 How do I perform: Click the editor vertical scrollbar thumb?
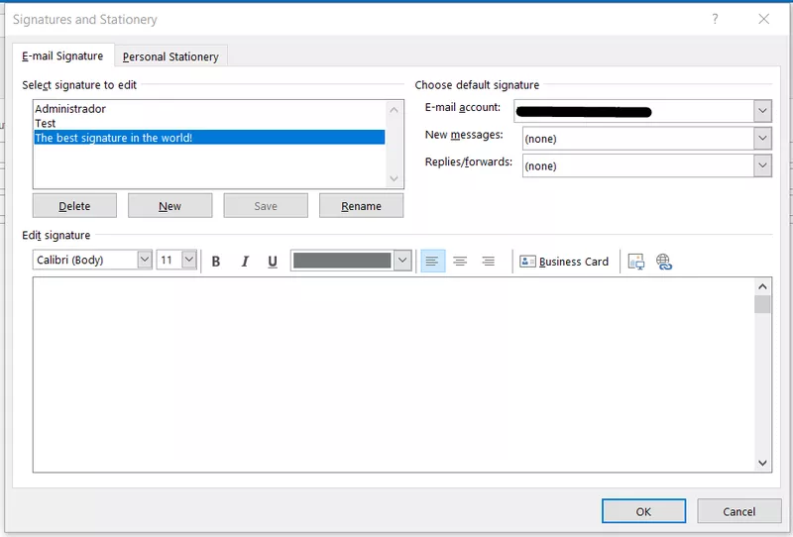(762, 304)
